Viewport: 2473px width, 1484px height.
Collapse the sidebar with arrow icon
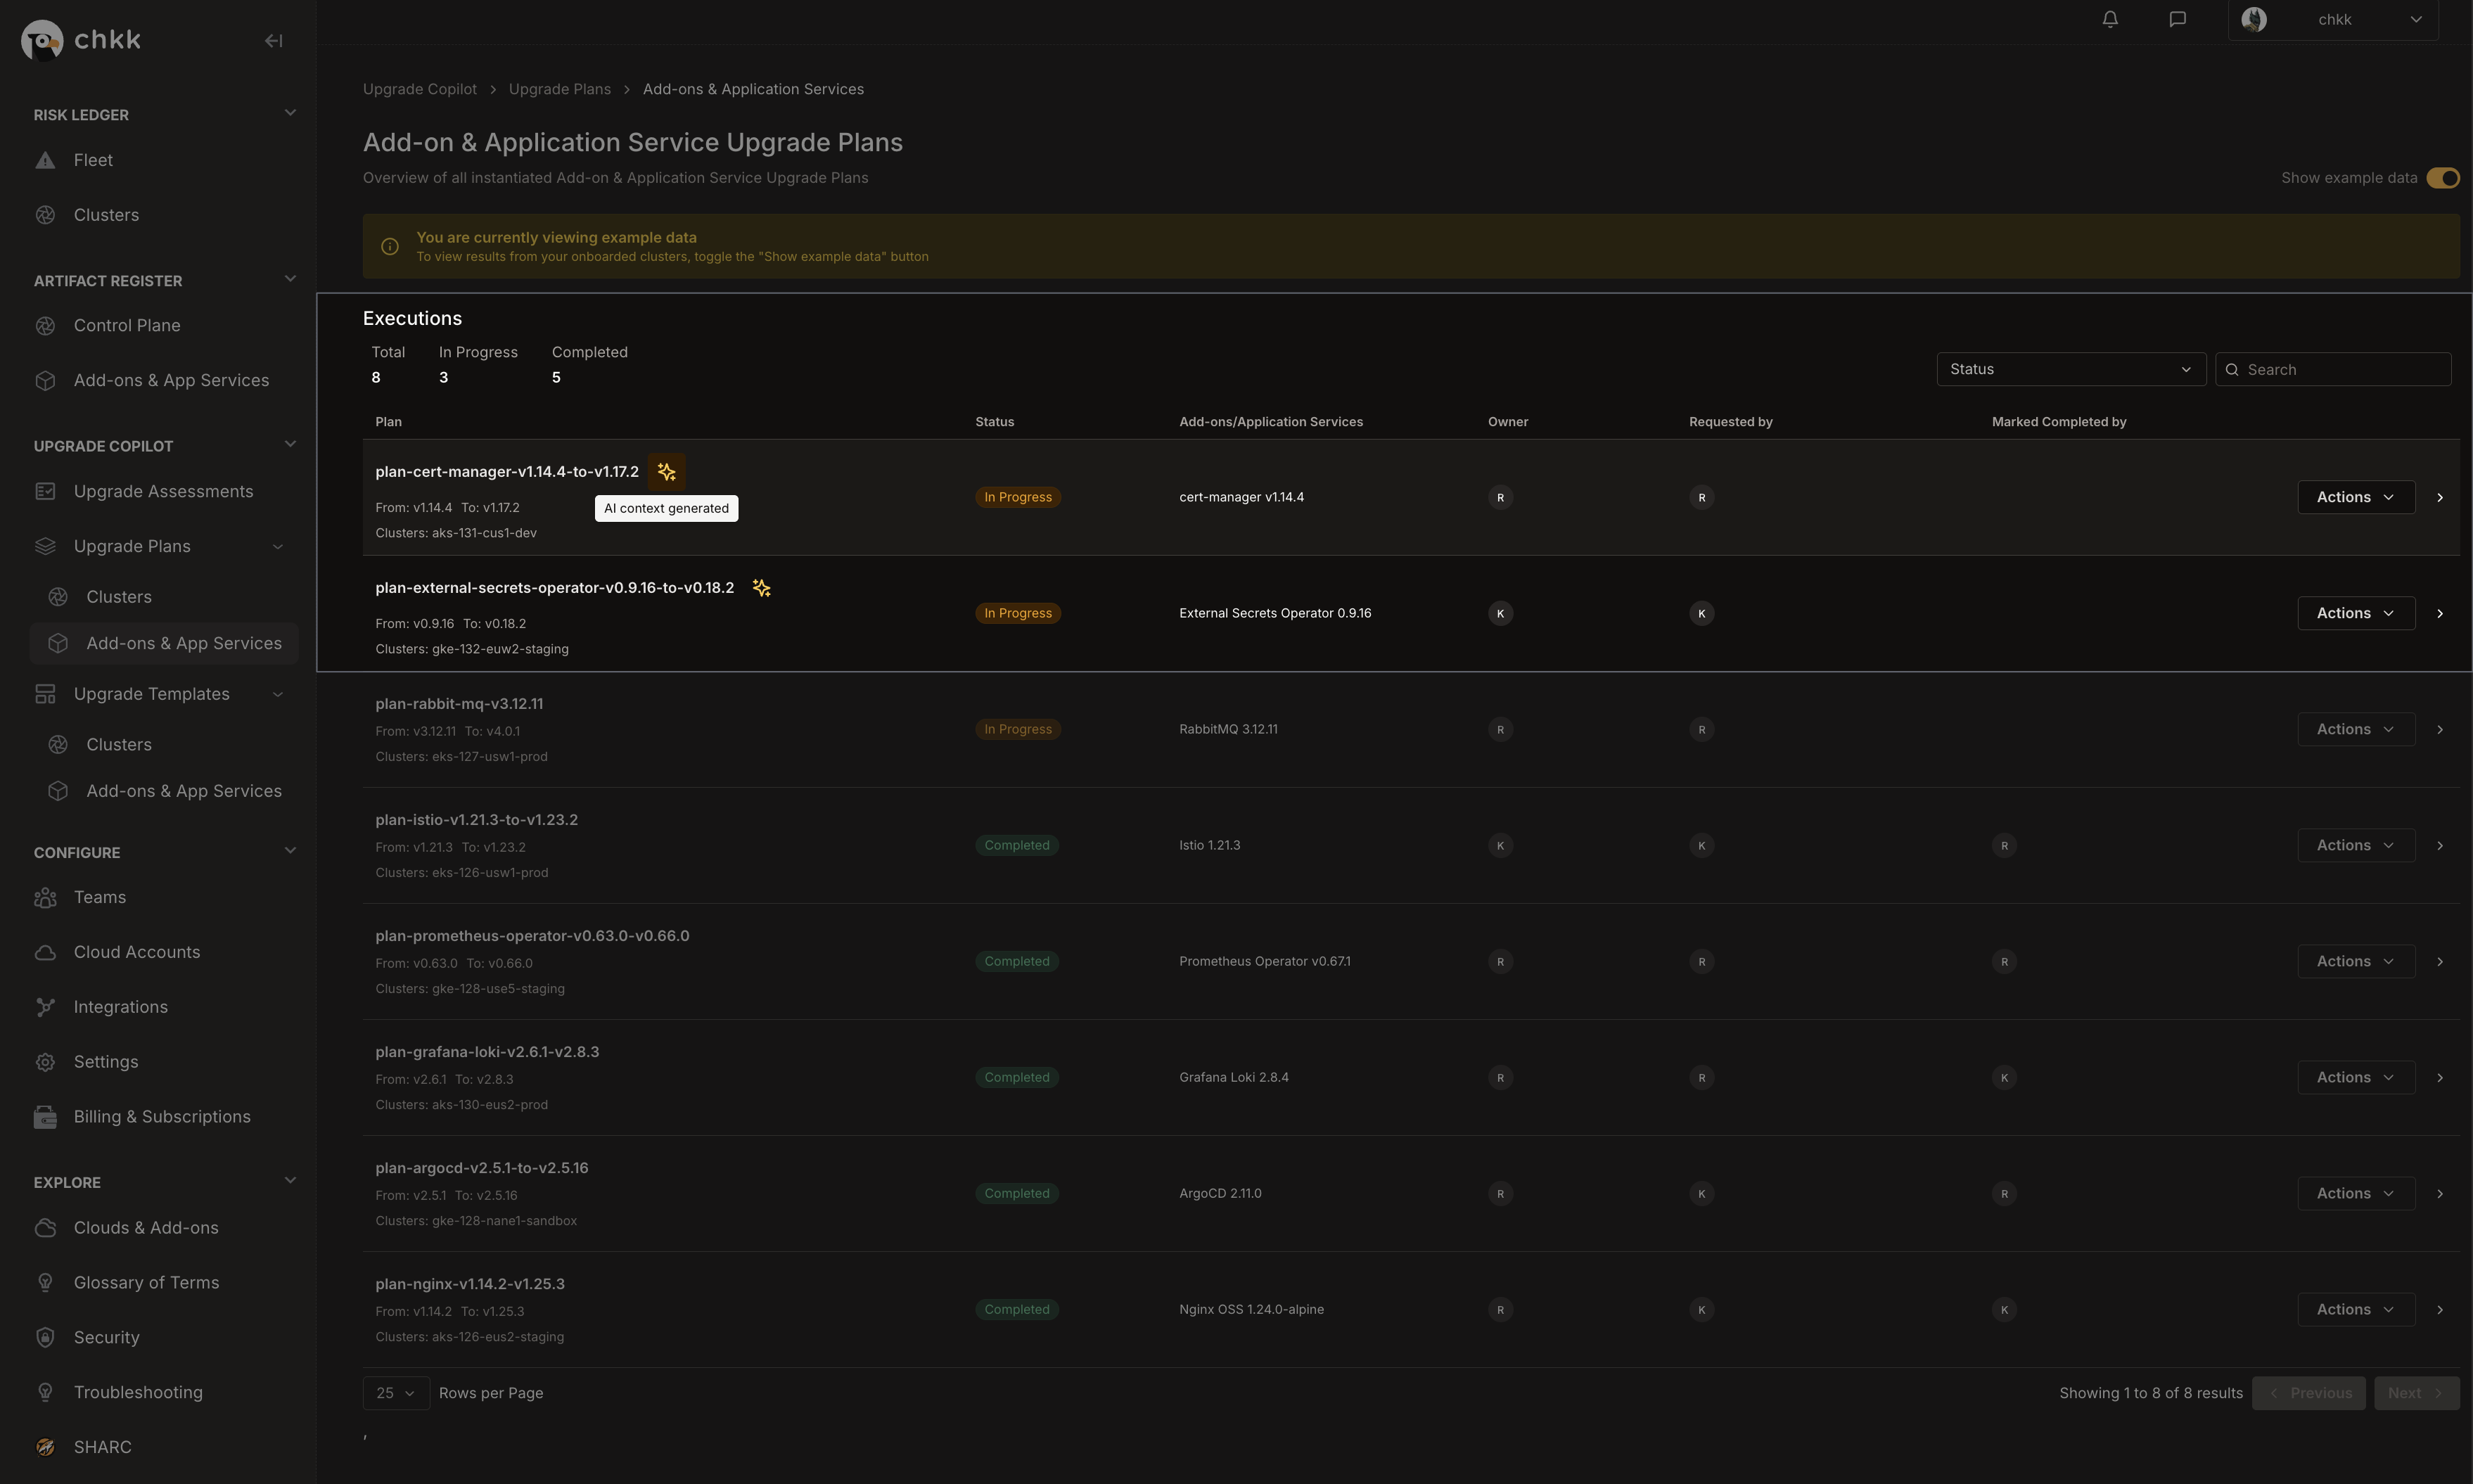(x=273, y=41)
